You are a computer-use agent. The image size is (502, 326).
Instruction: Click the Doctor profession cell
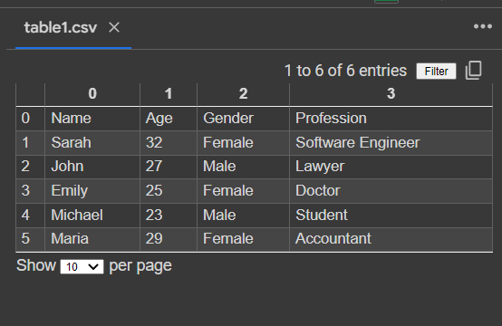pyautogui.click(x=391, y=191)
